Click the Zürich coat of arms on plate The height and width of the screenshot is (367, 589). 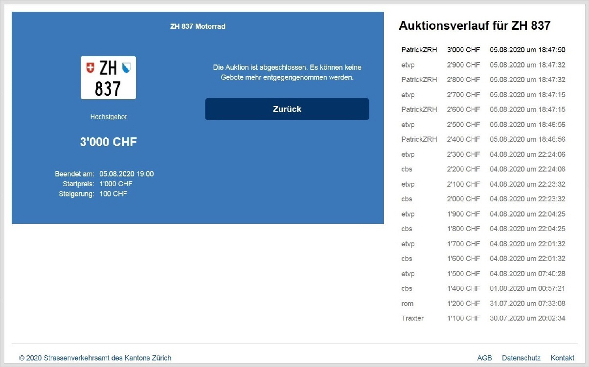coord(127,67)
